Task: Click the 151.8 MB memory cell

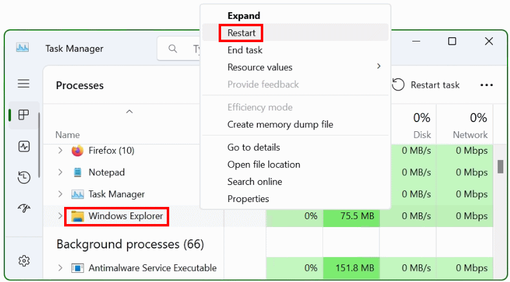Action: pyautogui.click(x=351, y=268)
